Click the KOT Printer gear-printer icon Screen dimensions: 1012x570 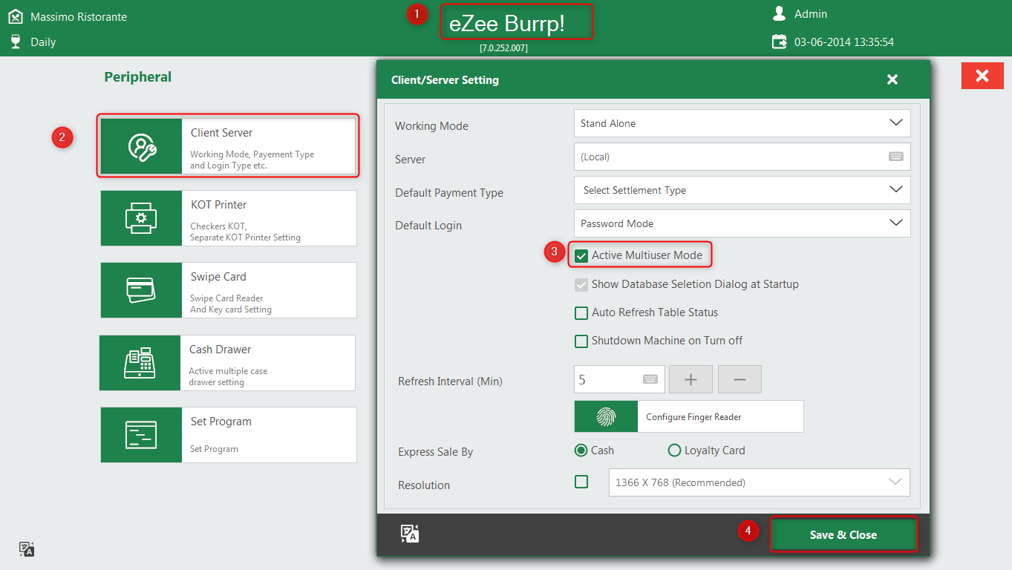pos(141,218)
